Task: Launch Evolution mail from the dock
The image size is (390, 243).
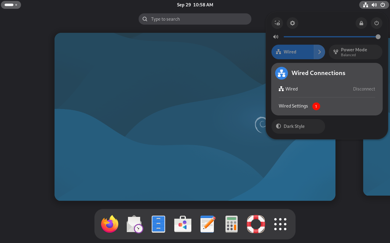Action: click(x=134, y=224)
